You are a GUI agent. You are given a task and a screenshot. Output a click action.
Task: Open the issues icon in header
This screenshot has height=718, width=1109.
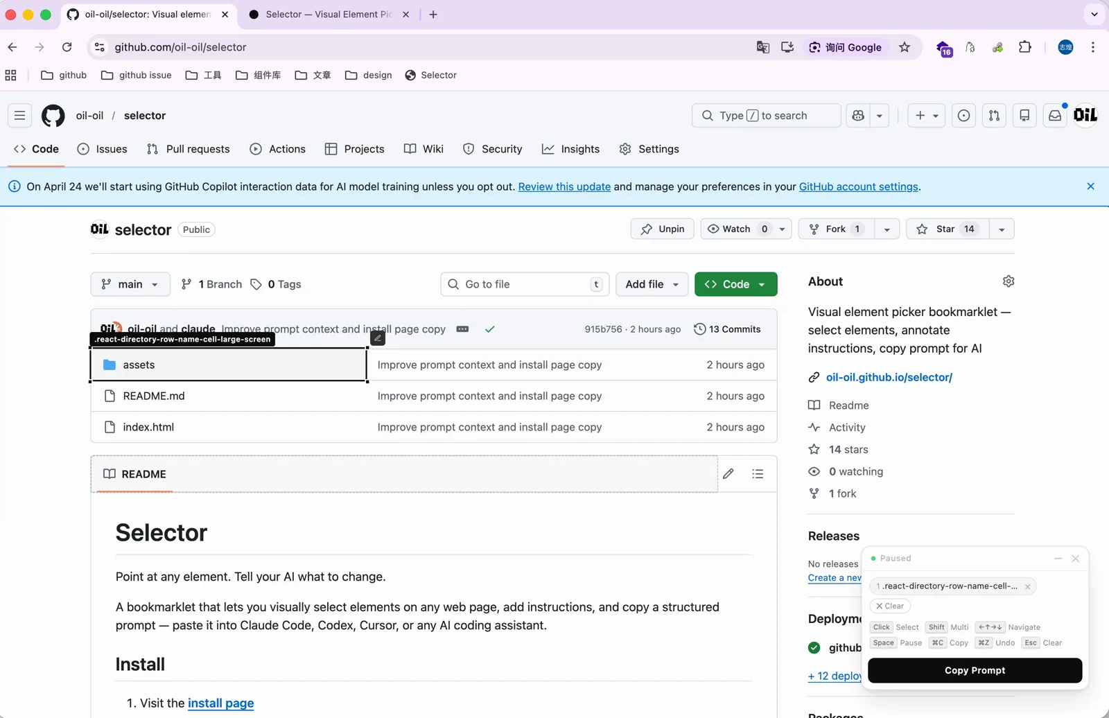point(963,116)
